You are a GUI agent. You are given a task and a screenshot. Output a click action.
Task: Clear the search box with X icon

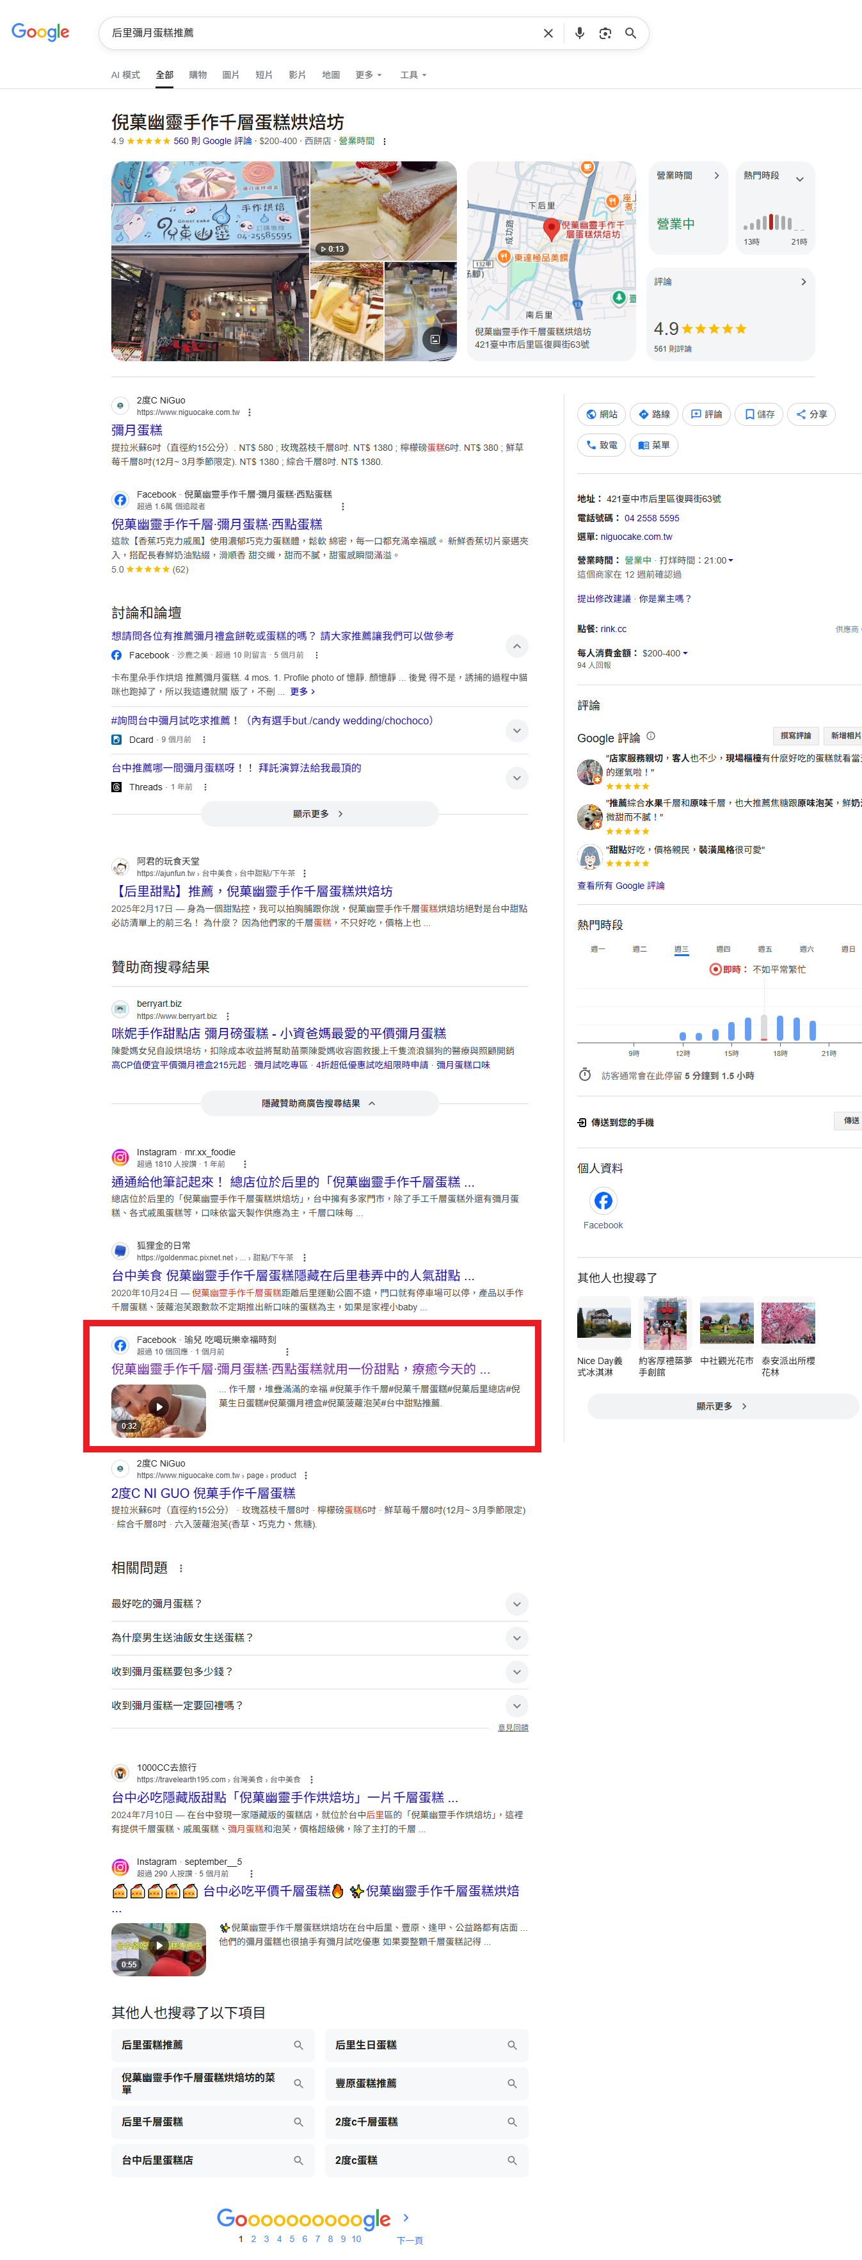pyautogui.click(x=548, y=33)
